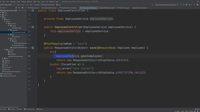Open the Window menu
Screen dimensions: 200x112
(x=52, y=2)
